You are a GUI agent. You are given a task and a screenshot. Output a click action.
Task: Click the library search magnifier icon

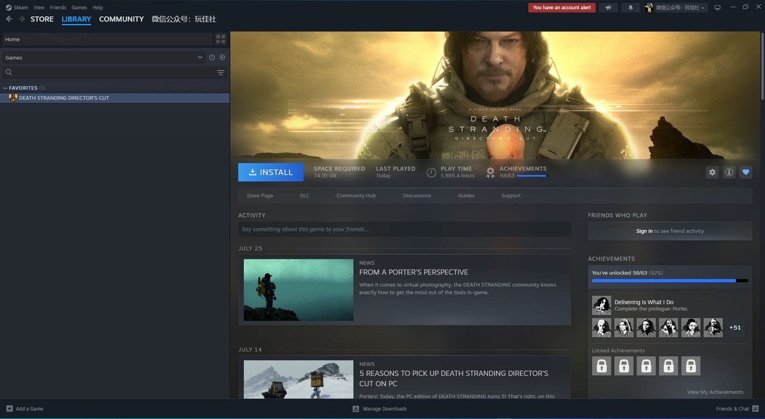[9, 72]
